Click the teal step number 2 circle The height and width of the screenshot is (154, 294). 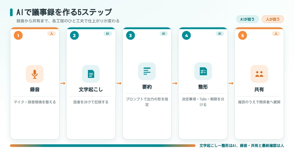pyautogui.click(x=74, y=36)
